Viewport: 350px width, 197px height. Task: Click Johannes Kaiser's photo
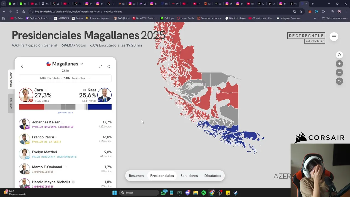pyautogui.click(x=24, y=124)
